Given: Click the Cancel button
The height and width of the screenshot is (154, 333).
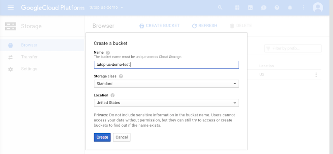Looking at the screenshot, I should pyautogui.click(x=122, y=137).
